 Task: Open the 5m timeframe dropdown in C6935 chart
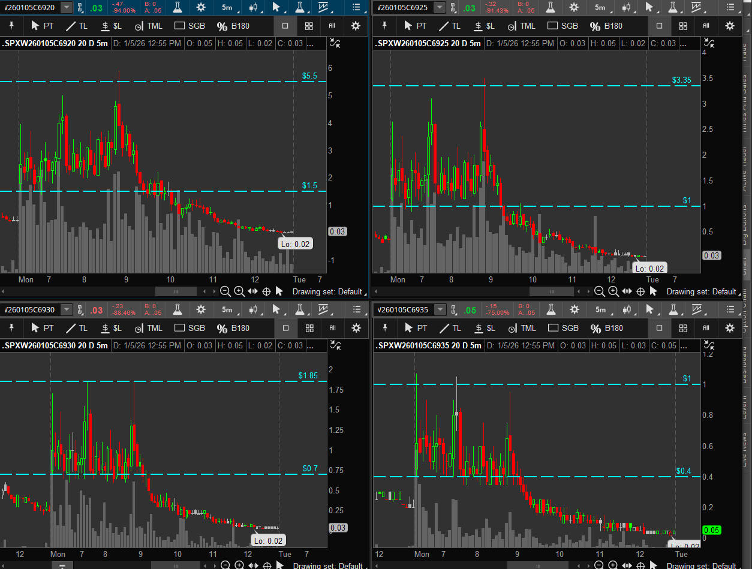[x=601, y=310]
